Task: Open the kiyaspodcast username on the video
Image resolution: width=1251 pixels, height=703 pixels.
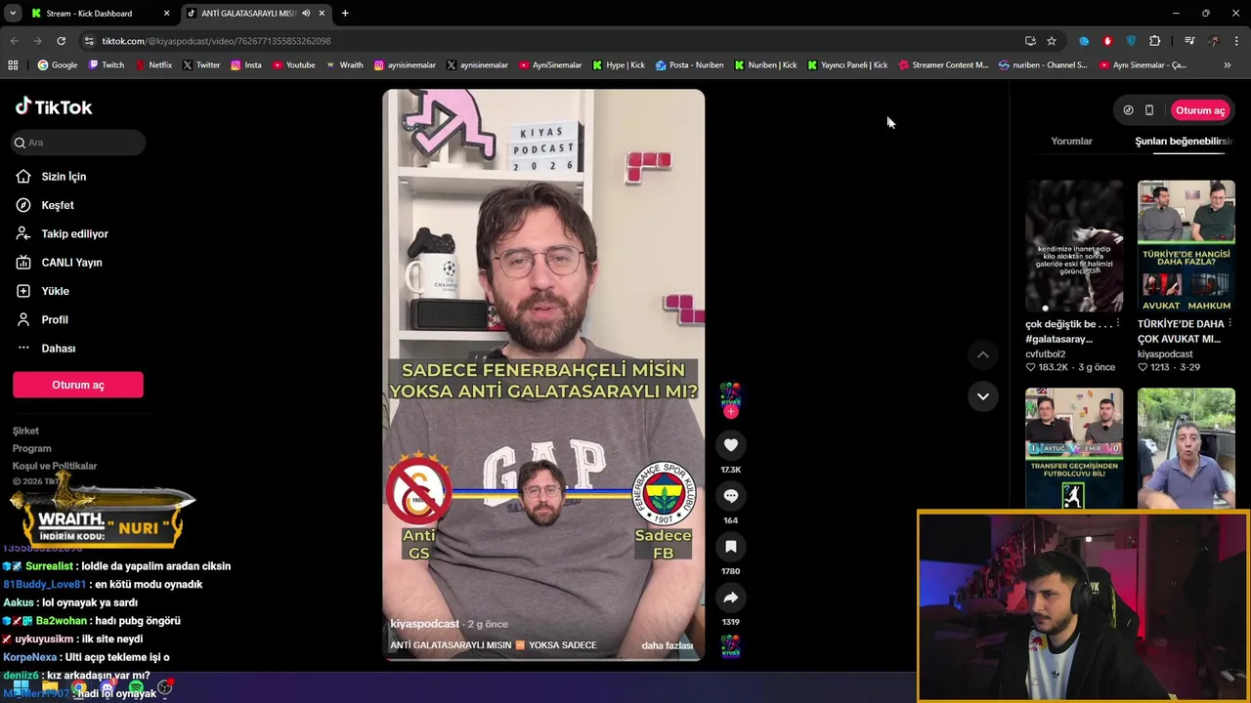Action: pyautogui.click(x=424, y=624)
